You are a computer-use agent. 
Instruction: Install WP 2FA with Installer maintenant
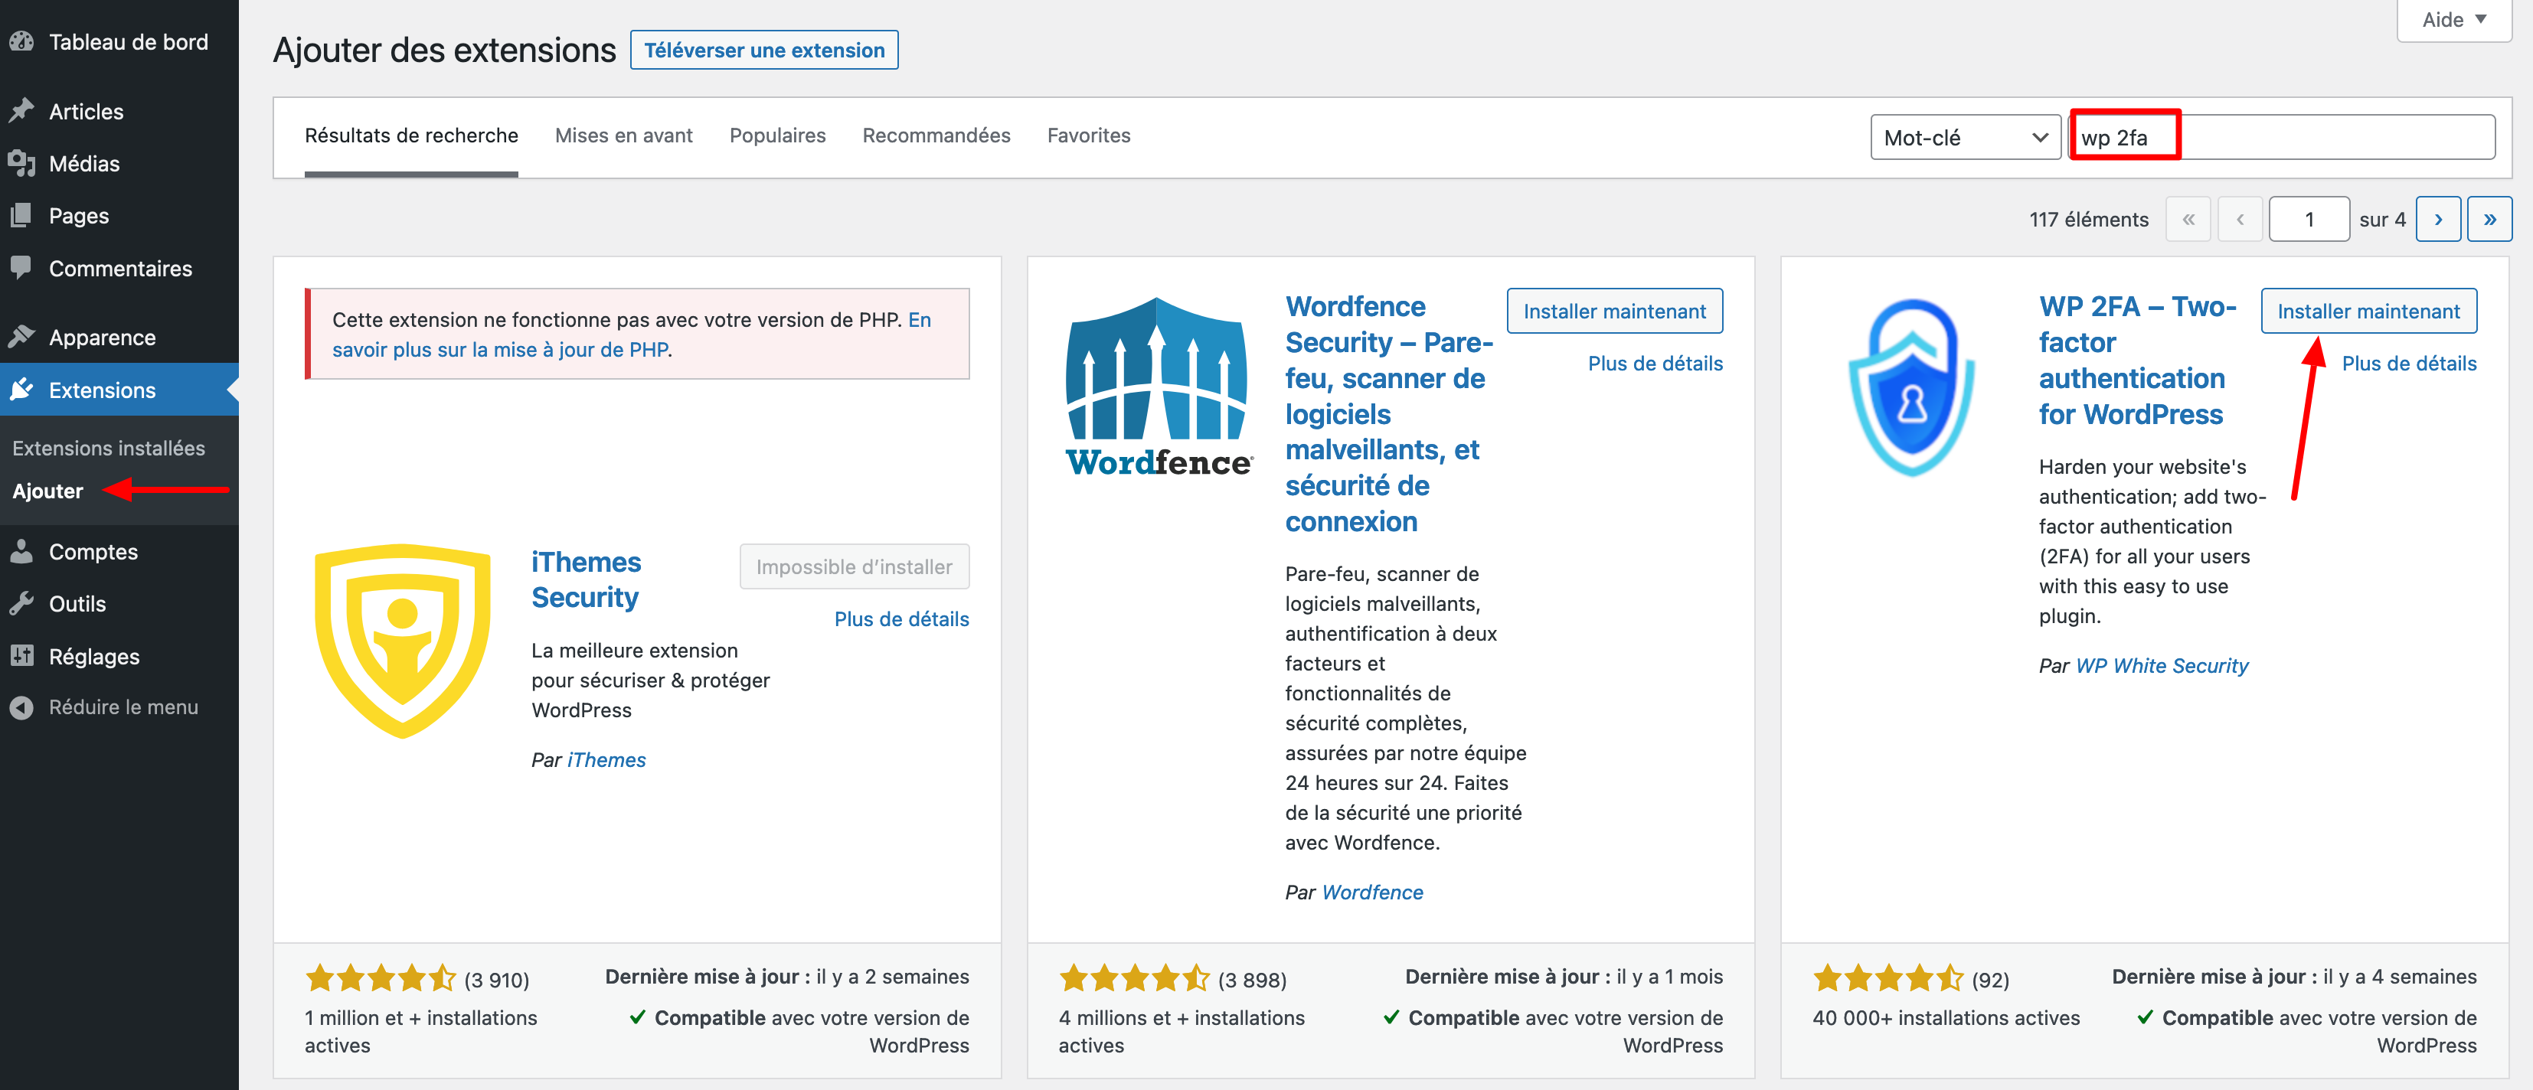2368,311
